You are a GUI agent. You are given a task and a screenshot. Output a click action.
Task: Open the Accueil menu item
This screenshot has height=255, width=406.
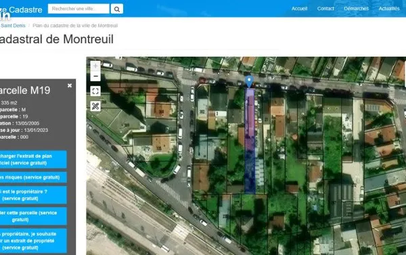(299, 9)
